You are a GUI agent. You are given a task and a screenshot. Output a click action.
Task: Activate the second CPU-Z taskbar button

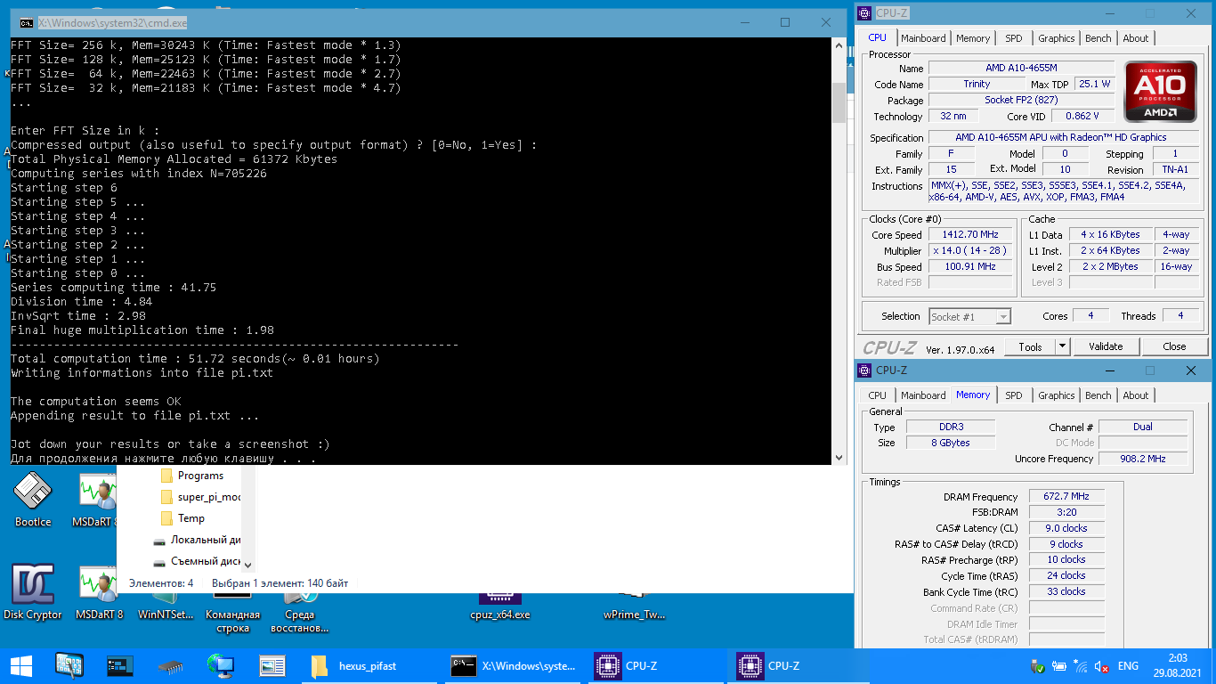pyautogui.click(x=799, y=665)
